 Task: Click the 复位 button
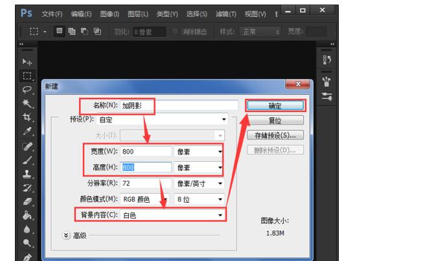pyautogui.click(x=275, y=120)
